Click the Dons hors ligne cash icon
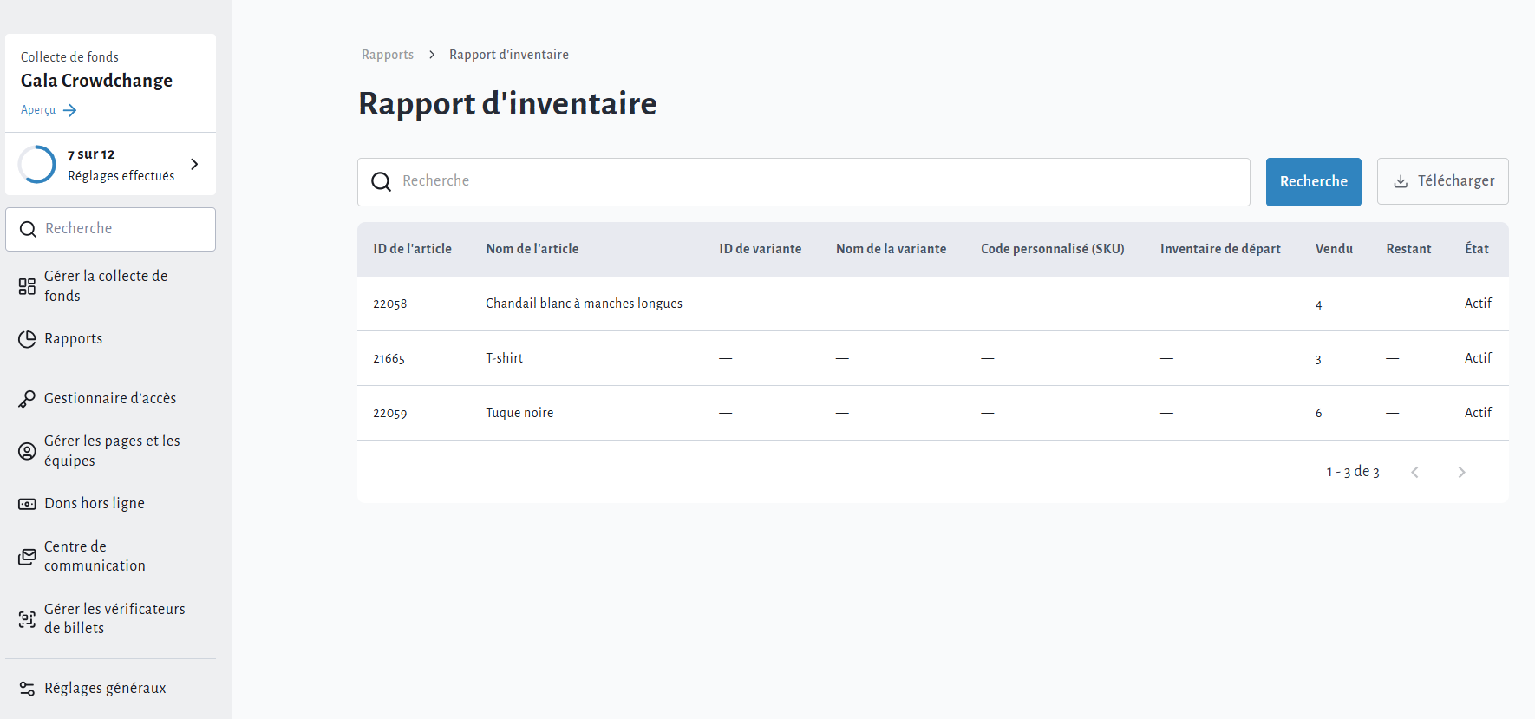The image size is (1535, 719). click(x=27, y=504)
